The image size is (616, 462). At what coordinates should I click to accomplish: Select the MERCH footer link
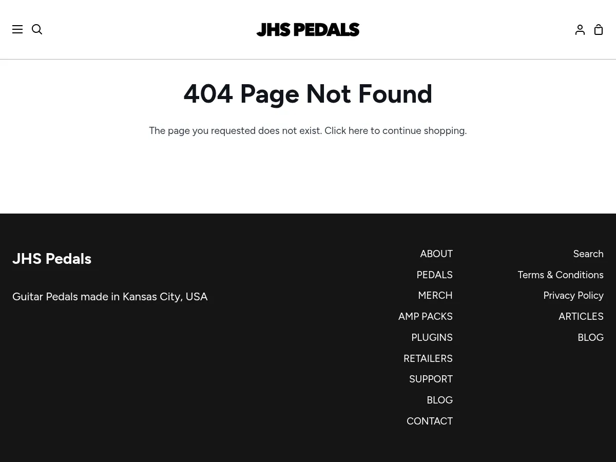click(x=435, y=296)
